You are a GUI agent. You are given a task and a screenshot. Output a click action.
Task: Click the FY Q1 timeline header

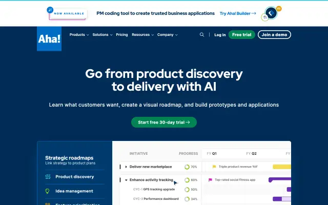[x=212, y=154]
